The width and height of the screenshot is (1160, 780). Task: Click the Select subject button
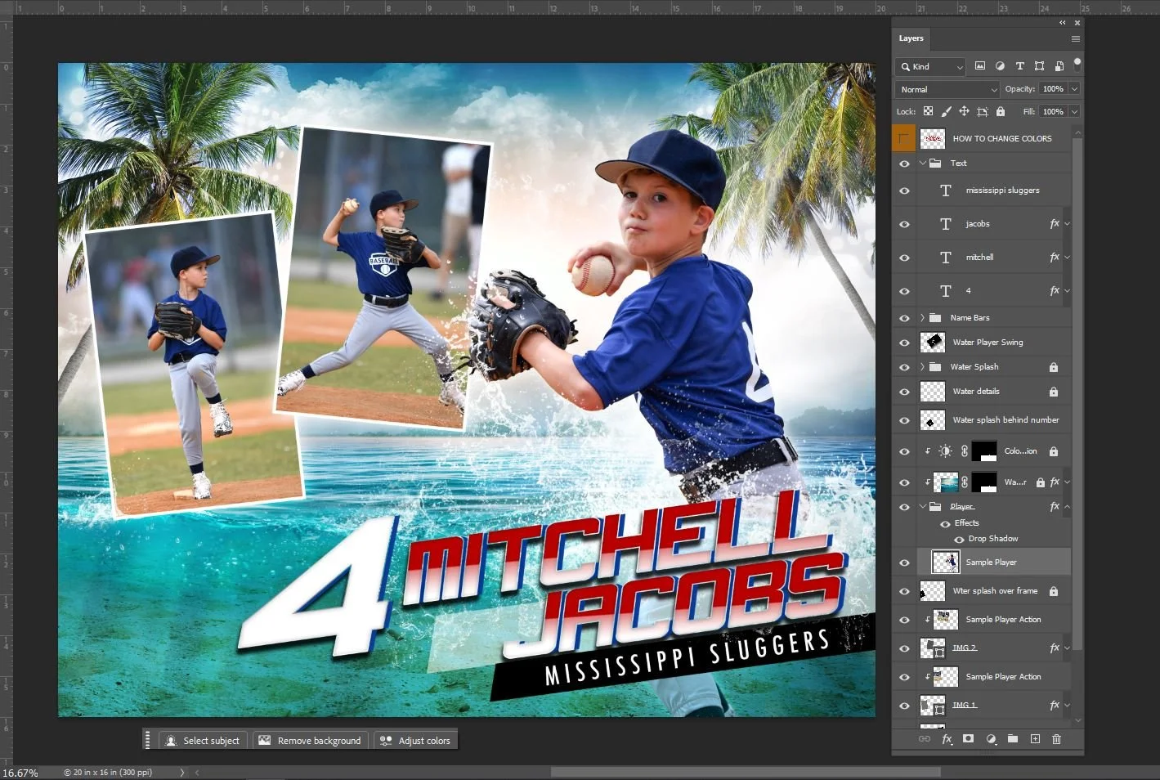[204, 741]
